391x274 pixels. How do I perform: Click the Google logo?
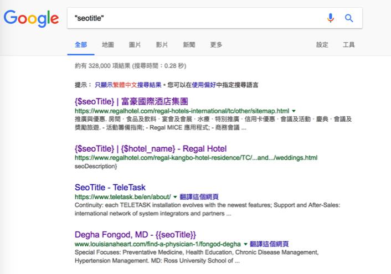tap(31, 18)
